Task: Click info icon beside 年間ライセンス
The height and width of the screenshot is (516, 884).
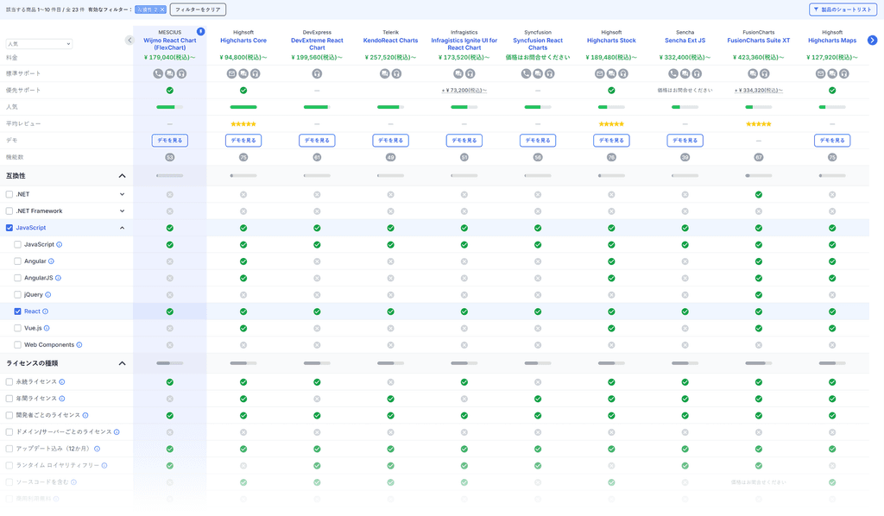Action: (62, 399)
